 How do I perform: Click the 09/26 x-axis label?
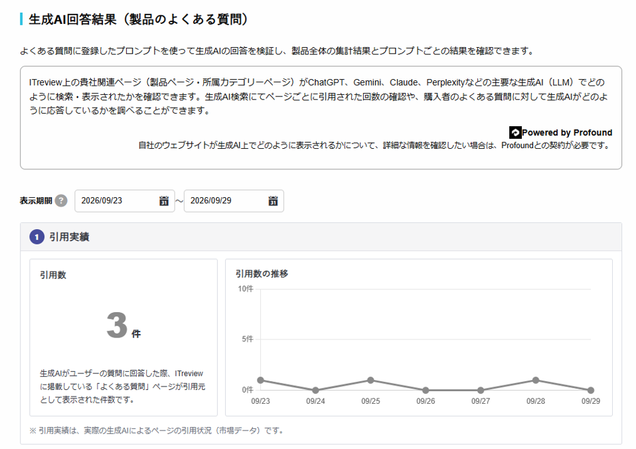[426, 401]
